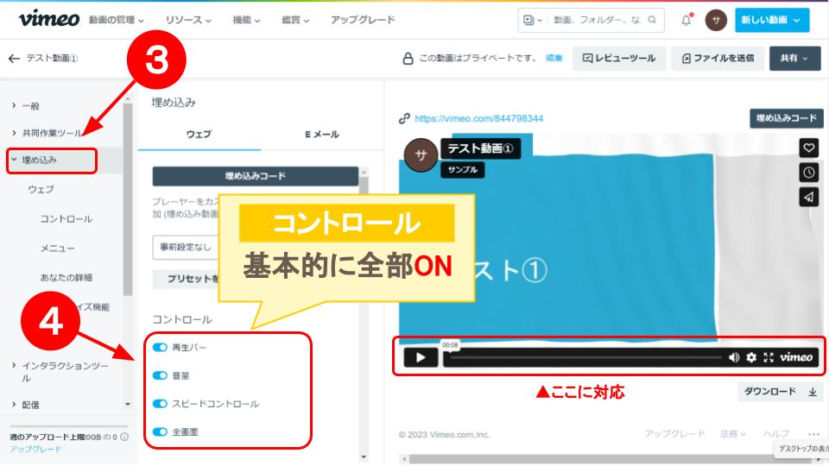Click アップグレード in top navigation
Image resolution: width=829 pixels, height=466 pixels.
pos(363,20)
